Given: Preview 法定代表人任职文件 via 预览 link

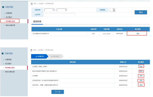Looking at the screenshot, I should click(141, 85).
